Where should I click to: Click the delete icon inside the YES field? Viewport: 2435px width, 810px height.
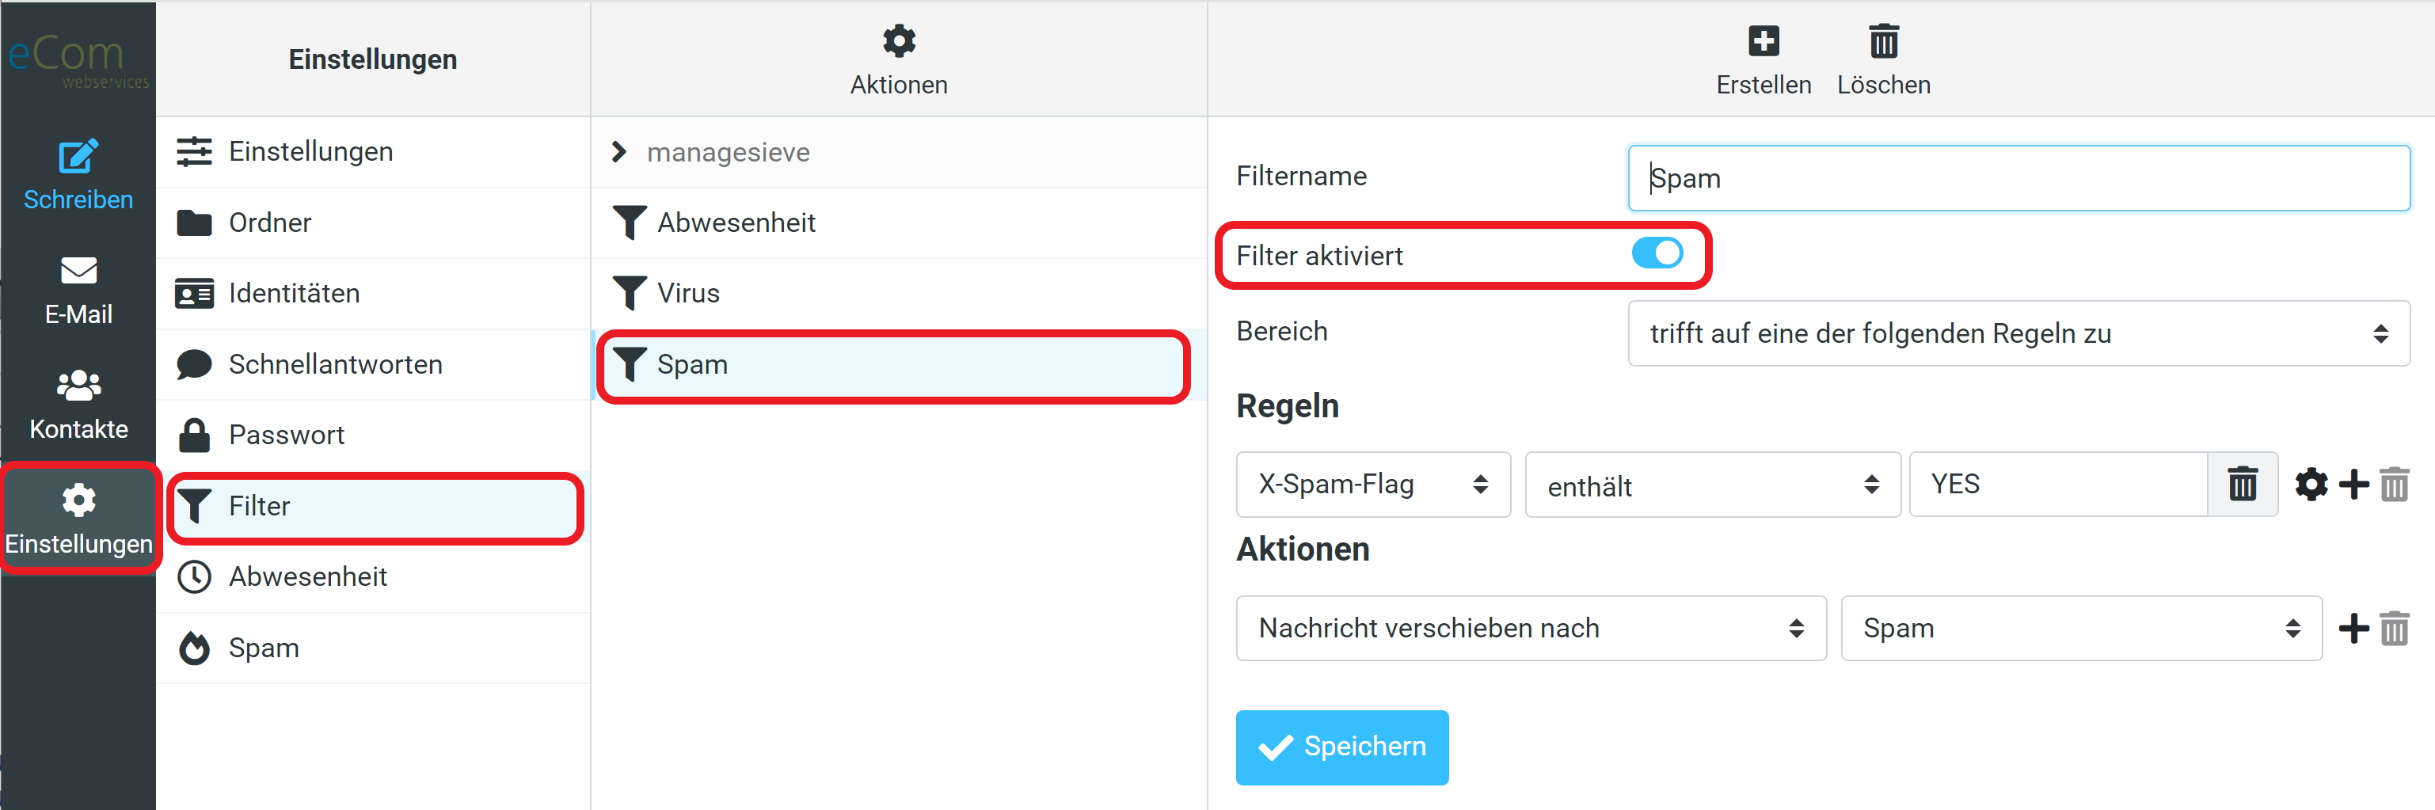coord(2242,484)
